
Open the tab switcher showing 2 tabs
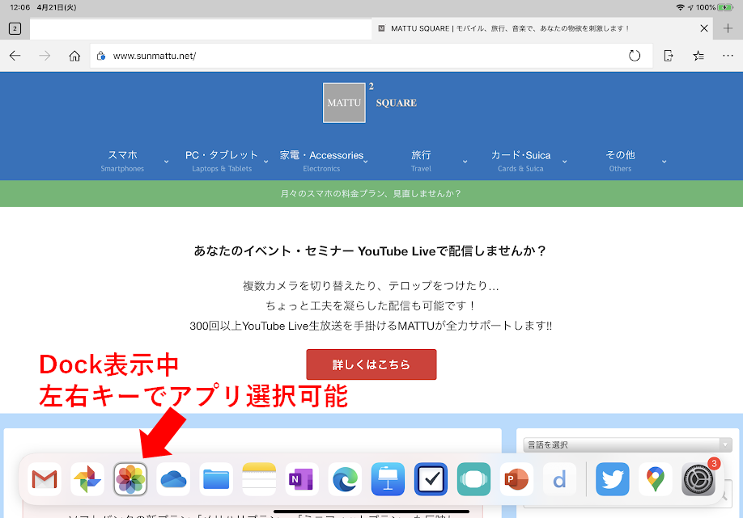[15, 28]
